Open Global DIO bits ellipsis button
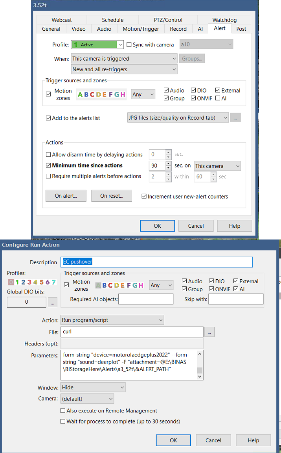281x453 pixels. coord(53,302)
